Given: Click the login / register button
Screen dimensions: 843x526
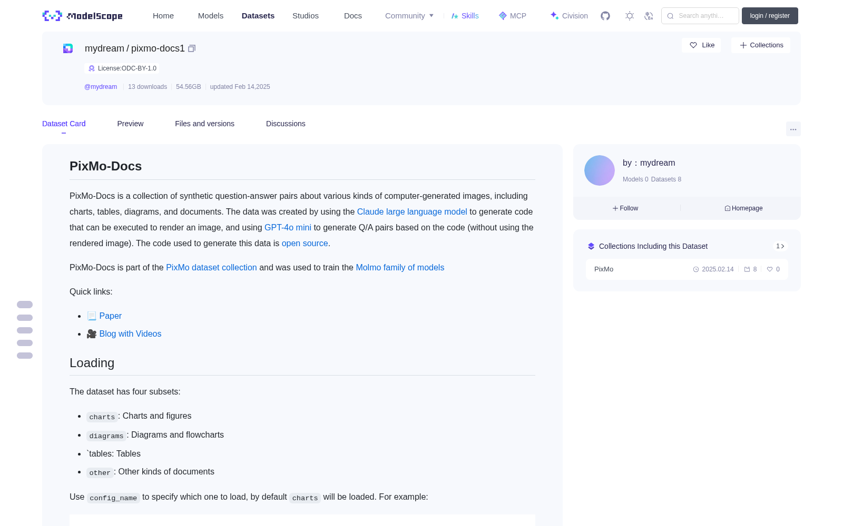Looking at the screenshot, I should (x=770, y=16).
